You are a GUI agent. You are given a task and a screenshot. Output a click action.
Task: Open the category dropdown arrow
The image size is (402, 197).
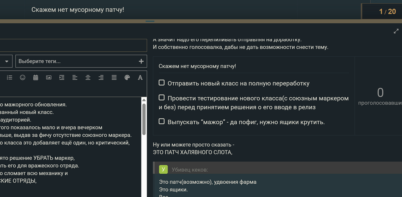7,62
